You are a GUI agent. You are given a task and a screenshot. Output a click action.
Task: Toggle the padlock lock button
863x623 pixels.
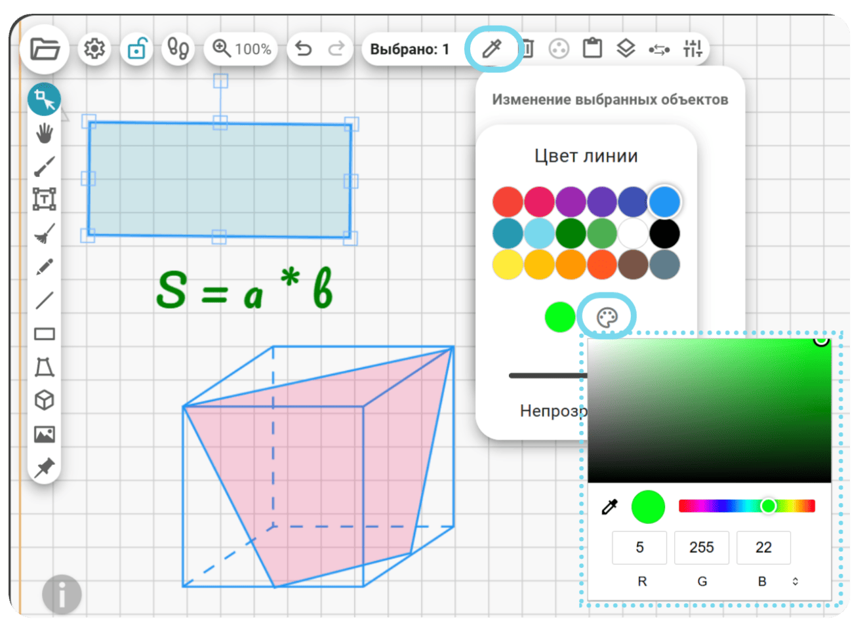pos(136,49)
